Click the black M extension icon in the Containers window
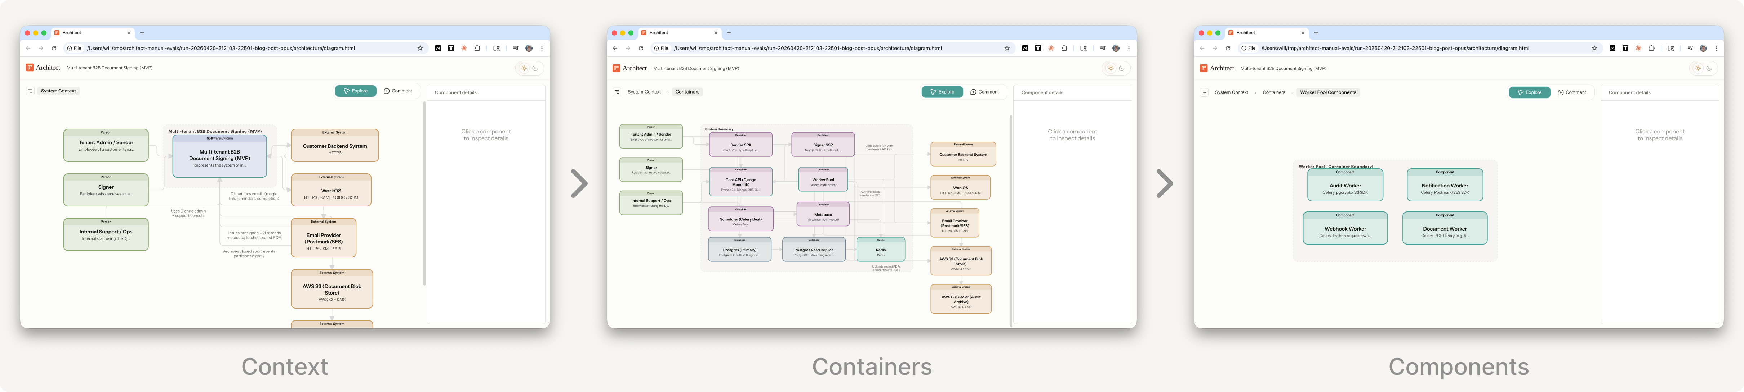The image size is (1744, 392). (x=1025, y=49)
